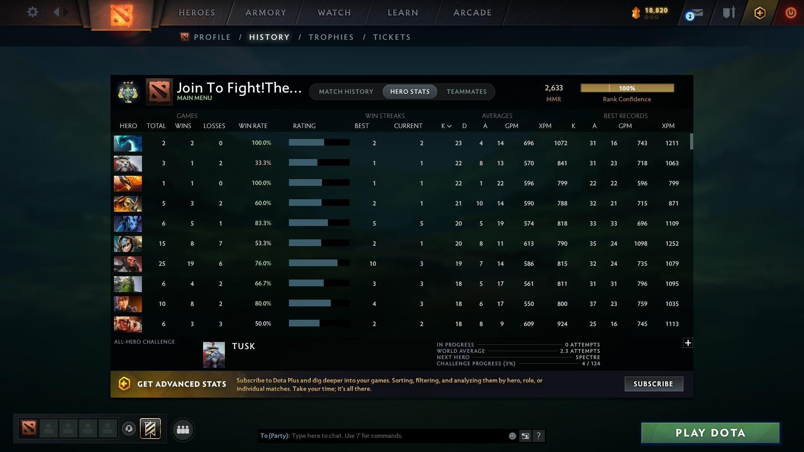Toggle voice chat with the headset icon
Image resolution: width=804 pixels, height=452 pixels.
click(129, 429)
